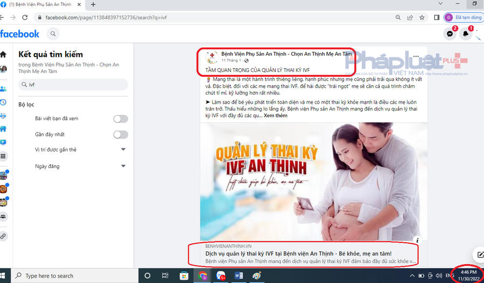Open post options three-dot menu
484x283 pixels.
coord(416,56)
